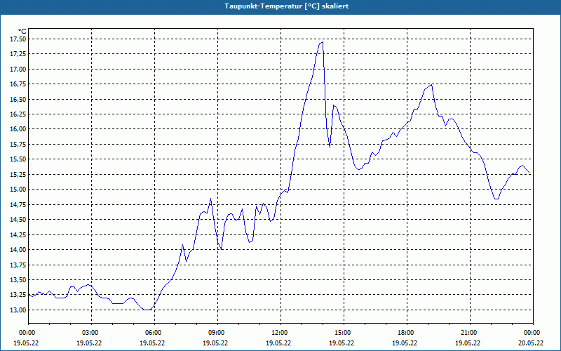Select the 17,25 y-axis label
Viewport: 561px width, 351px height.
point(19,54)
